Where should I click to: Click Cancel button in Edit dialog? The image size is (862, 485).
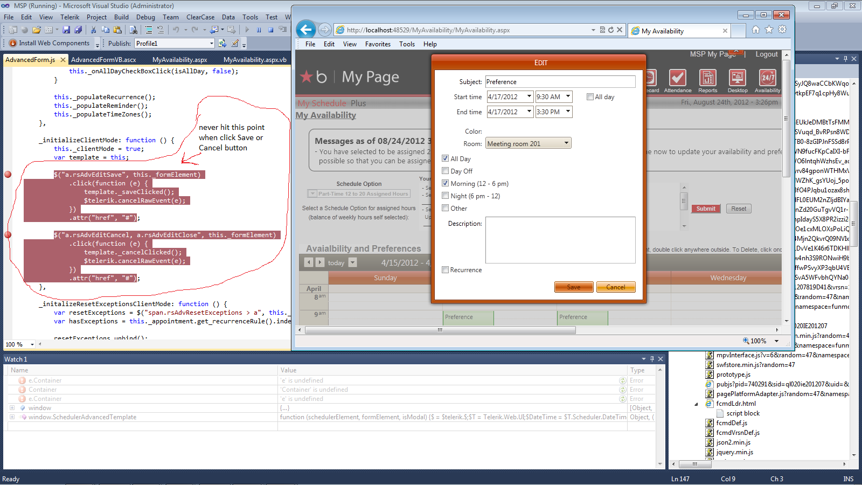coord(616,287)
